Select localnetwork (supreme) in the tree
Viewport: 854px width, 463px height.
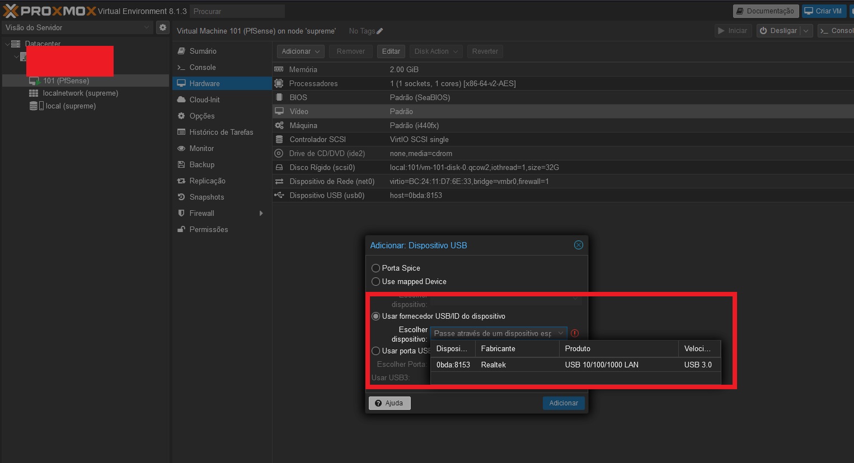point(80,93)
